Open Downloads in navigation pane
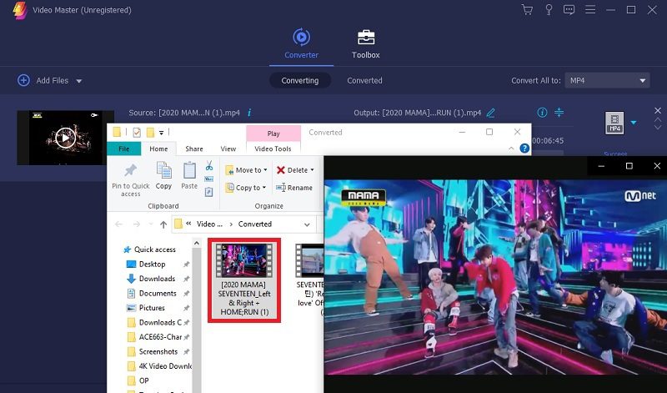This screenshot has height=393, width=667. coord(157,279)
